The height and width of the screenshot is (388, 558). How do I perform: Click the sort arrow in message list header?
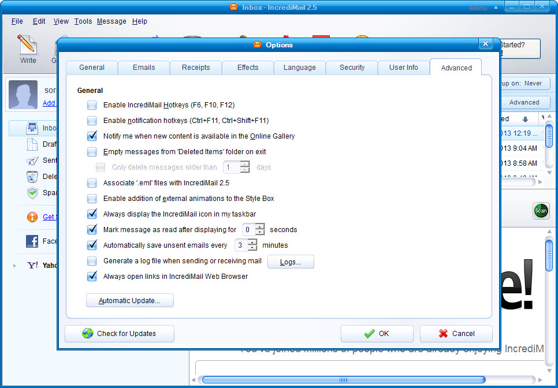click(x=525, y=119)
